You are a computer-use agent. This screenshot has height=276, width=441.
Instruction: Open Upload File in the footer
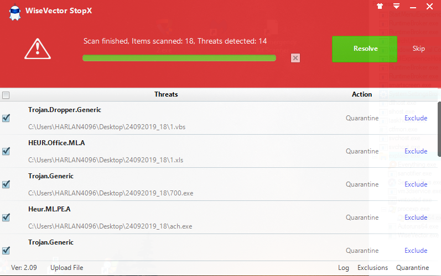pos(66,268)
